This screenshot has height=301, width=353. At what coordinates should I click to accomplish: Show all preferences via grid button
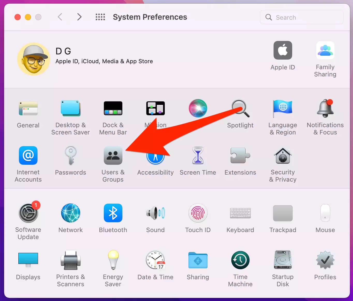(x=100, y=17)
